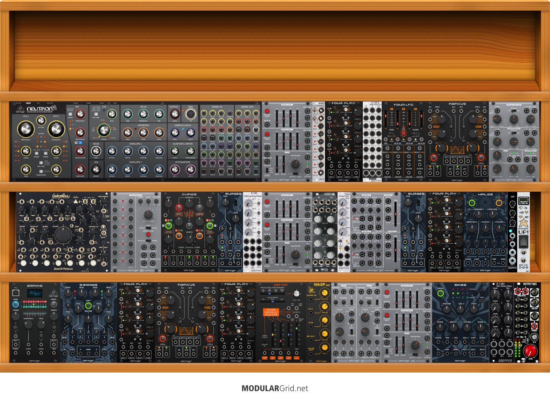The image size is (550, 395).
Task: Toggle the Paraphonic button on Neutron
Action: (41, 171)
